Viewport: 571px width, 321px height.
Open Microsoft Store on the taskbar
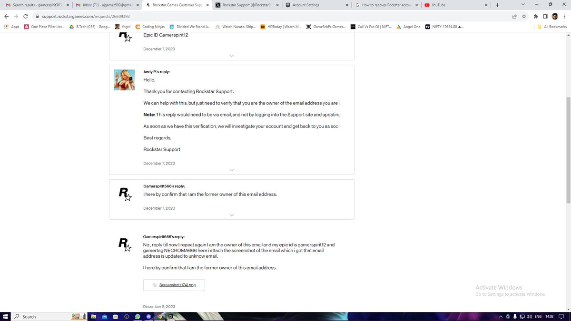[x=116, y=316]
